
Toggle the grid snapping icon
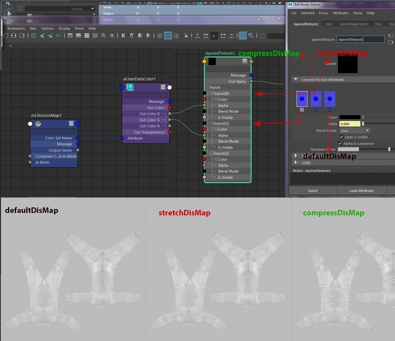pyautogui.click(x=251, y=35)
